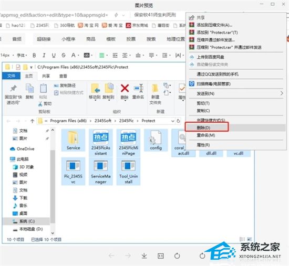Click the Bold formatting icon
The height and width of the screenshot is (266, 289).
point(34,55)
